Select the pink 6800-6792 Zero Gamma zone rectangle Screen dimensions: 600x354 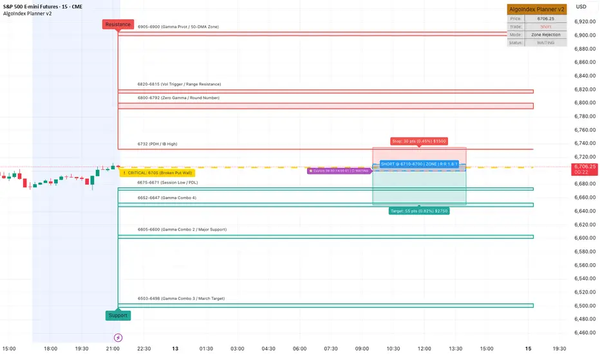tap(326, 106)
